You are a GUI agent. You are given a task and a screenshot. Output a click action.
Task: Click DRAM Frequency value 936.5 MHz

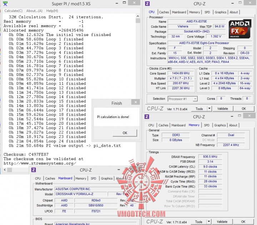coord(210,157)
